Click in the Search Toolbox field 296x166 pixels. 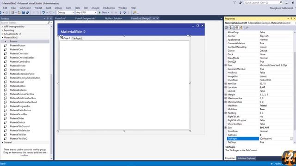[x=24, y=23]
